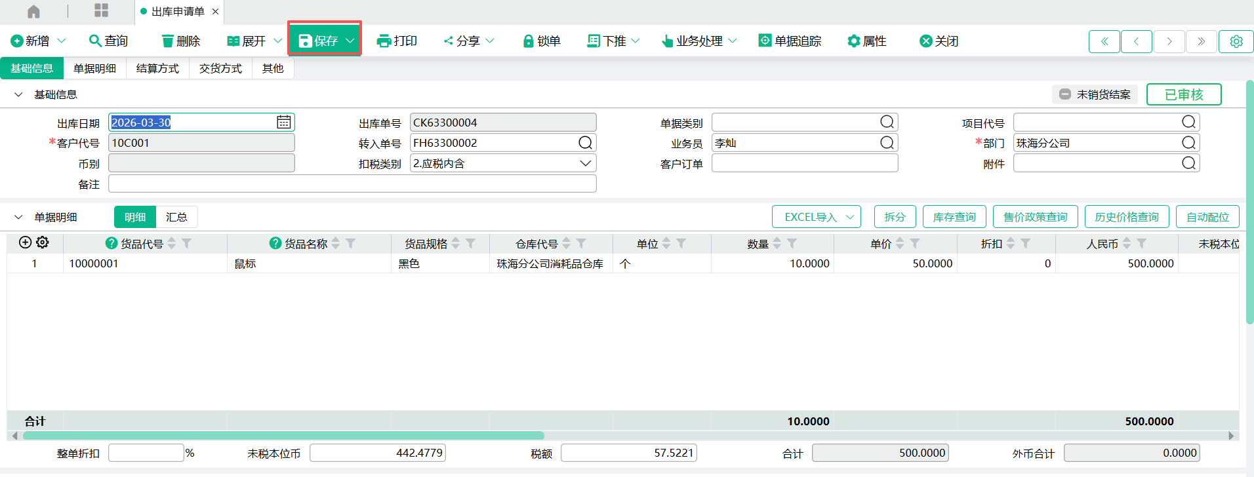Click the 打印 (print) toolbar icon
The image size is (1254, 477).
click(384, 41)
